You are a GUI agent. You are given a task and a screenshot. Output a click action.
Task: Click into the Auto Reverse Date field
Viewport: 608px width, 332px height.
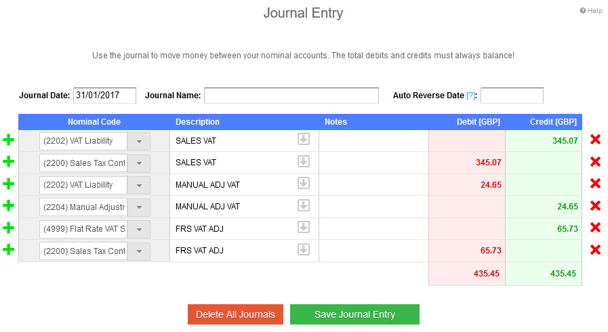point(512,96)
